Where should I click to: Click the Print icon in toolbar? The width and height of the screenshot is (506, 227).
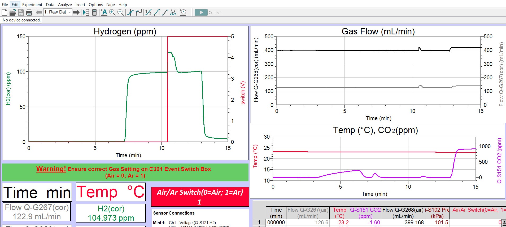tap(29, 12)
